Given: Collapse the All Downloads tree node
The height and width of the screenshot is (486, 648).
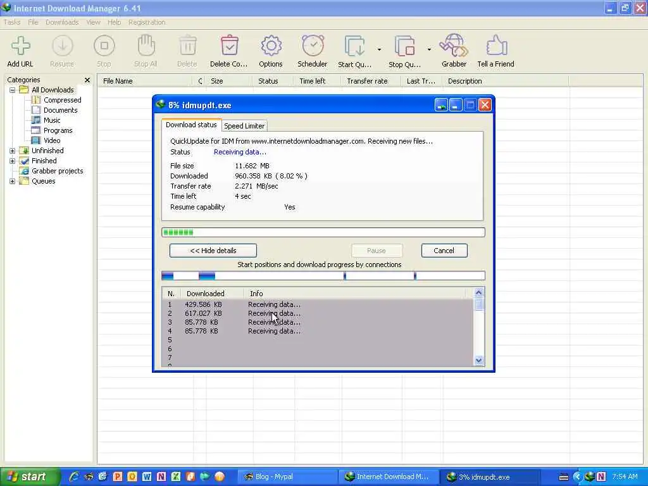Looking at the screenshot, I should click(13, 90).
